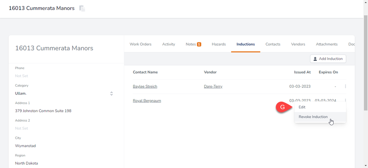Click the page vertical scrollbar
The height and width of the screenshot is (168, 368).
coord(365,60)
